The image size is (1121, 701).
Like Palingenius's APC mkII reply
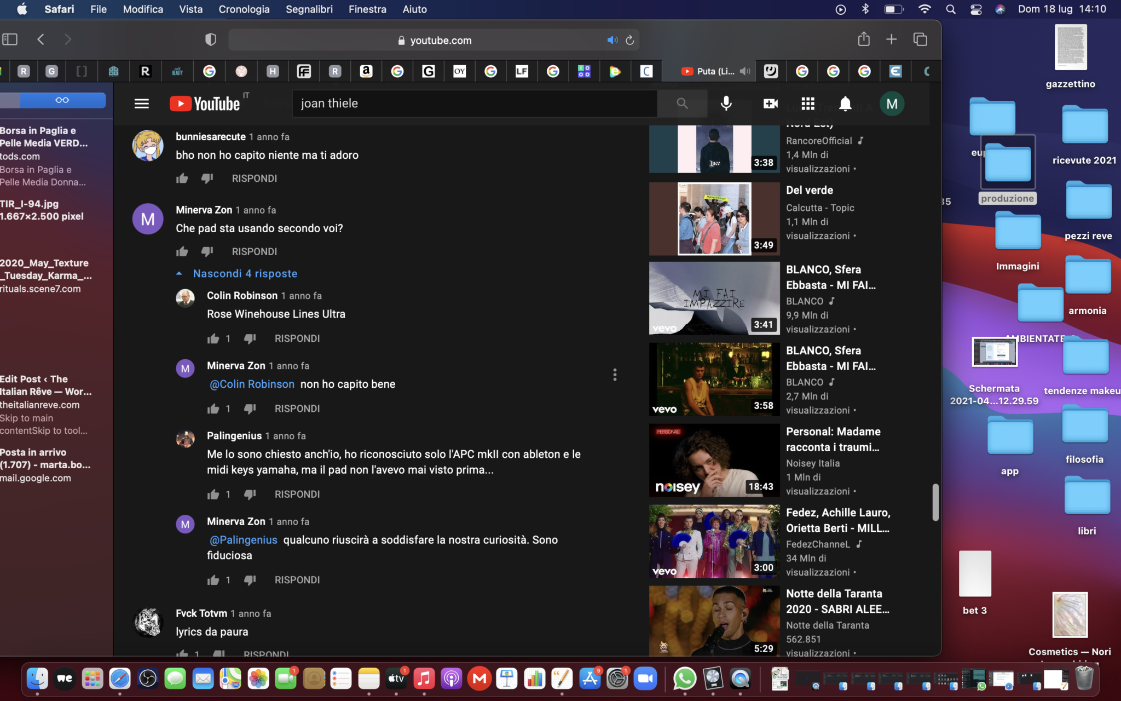(213, 494)
